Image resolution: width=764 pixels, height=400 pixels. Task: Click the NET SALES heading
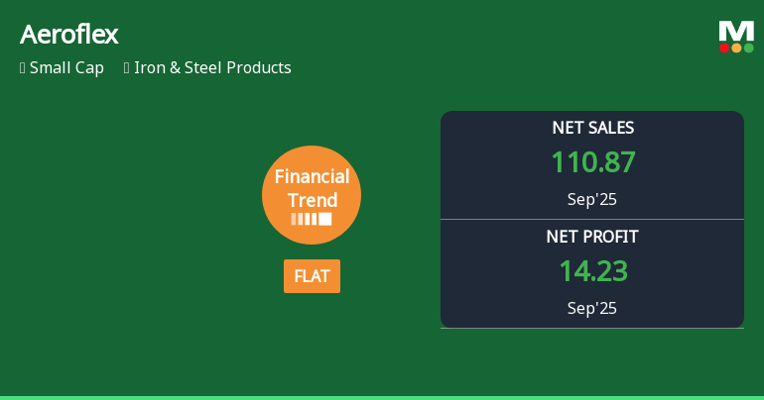click(x=592, y=128)
